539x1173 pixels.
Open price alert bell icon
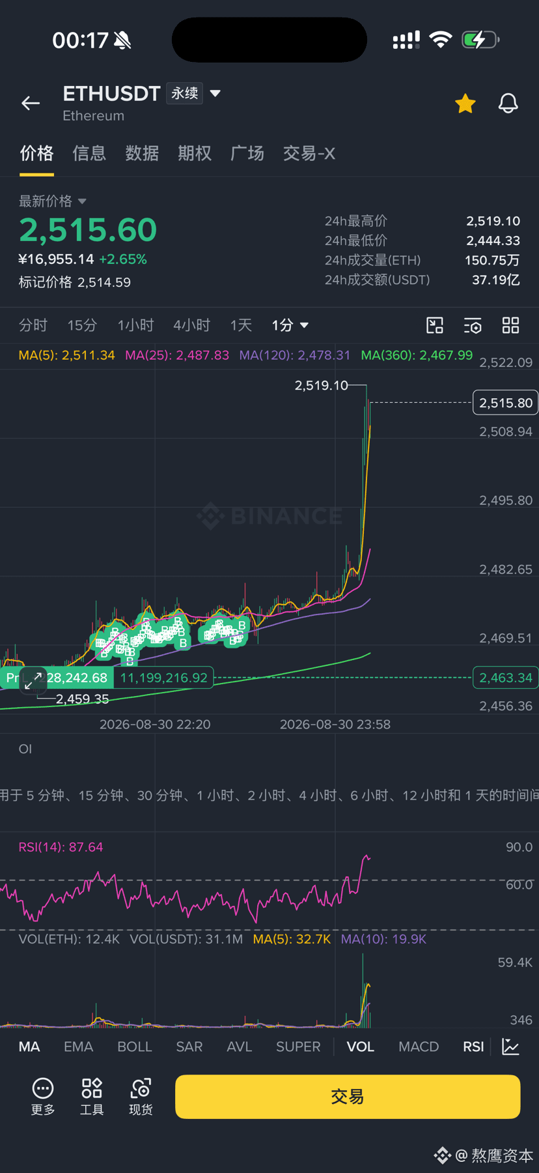click(x=508, y=103)
